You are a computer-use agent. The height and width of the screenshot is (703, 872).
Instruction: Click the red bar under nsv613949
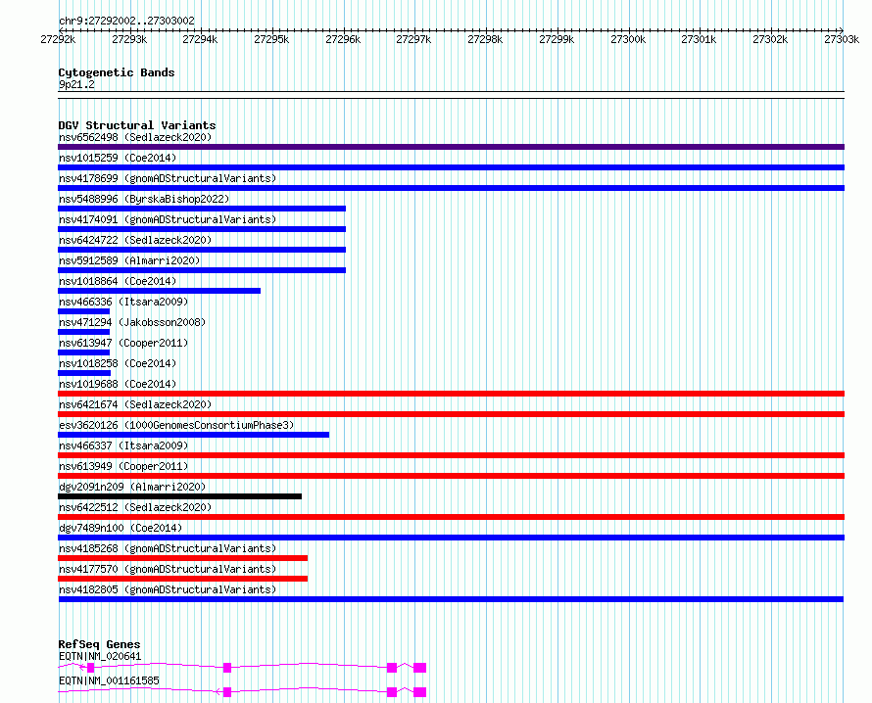[451, 476]
